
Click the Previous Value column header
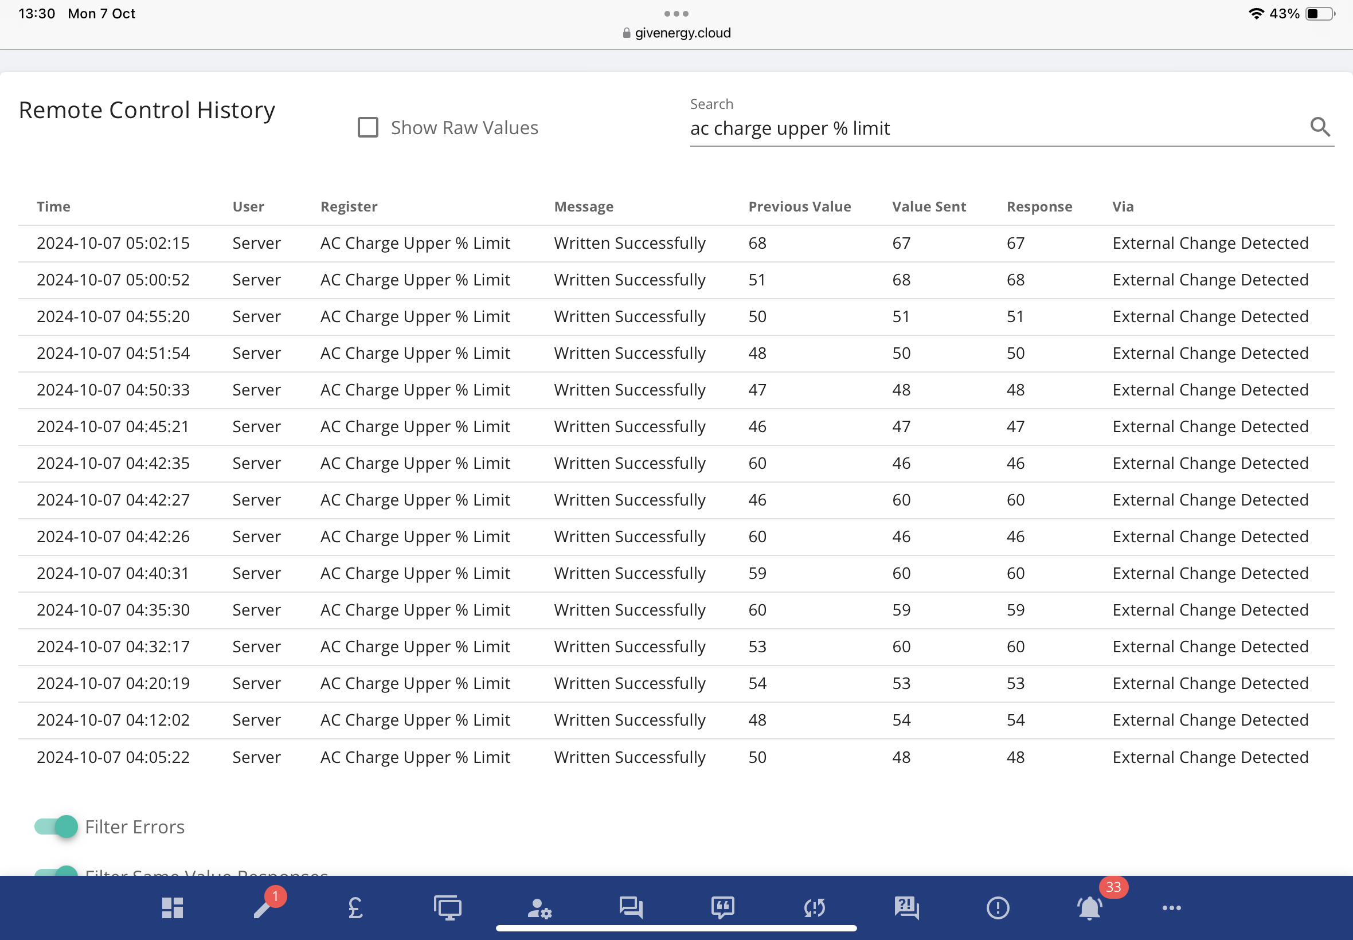point(800,207)
